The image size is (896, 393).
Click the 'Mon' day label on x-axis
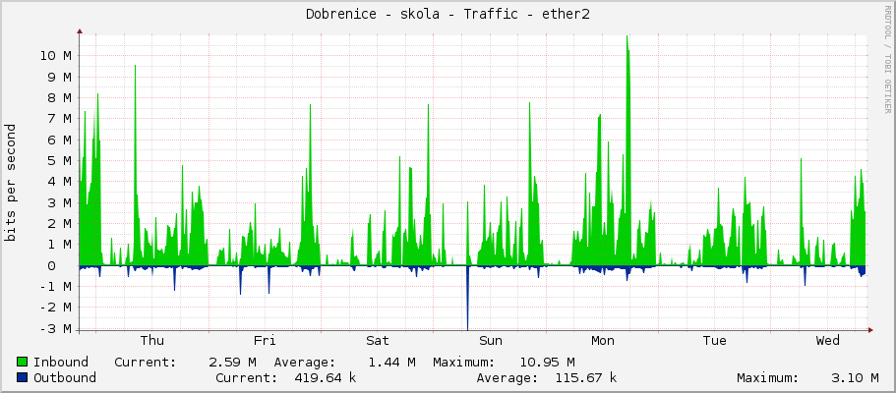coord(602,341)
